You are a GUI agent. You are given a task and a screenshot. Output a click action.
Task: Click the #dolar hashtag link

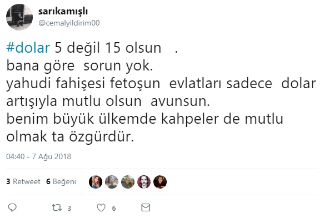(x=28, y=48)
